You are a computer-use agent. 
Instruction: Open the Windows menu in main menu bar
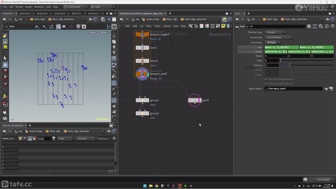click(39, 7)
